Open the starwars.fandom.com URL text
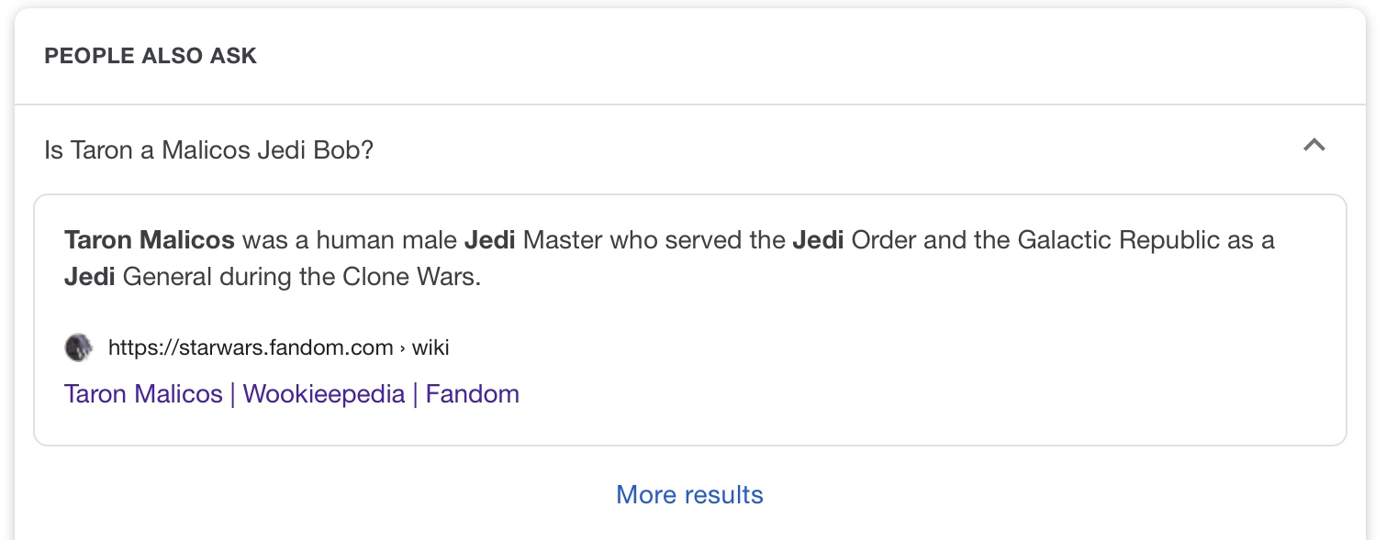Image resolution: width=1386 pixels, height=540 pixels. (x=251, y=347)
